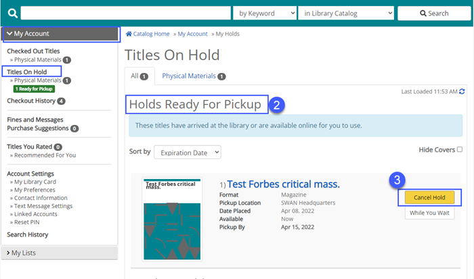Click the home icon before Catalog Home
The image size is (474, 279).
pyautogui.click(x=129, y=34)
